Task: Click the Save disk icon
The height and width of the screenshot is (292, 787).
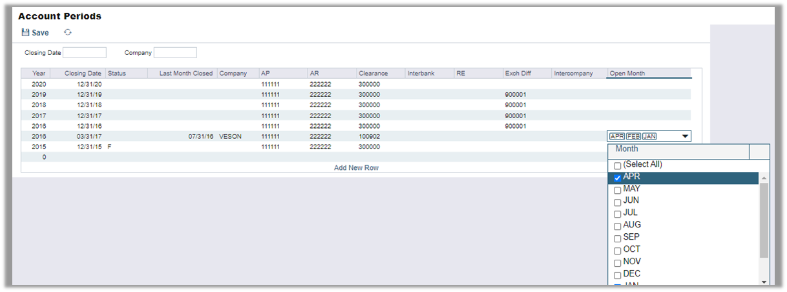Action: coord(25,32)
